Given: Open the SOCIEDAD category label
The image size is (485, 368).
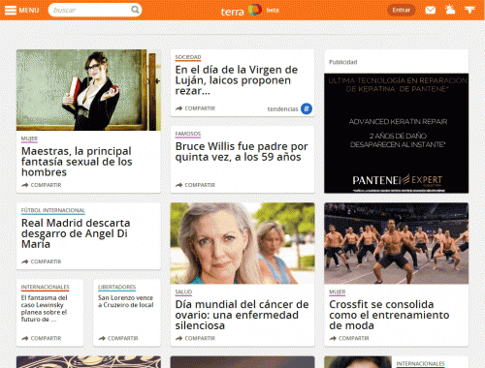Looking at the screenshot, I should 188,57.
